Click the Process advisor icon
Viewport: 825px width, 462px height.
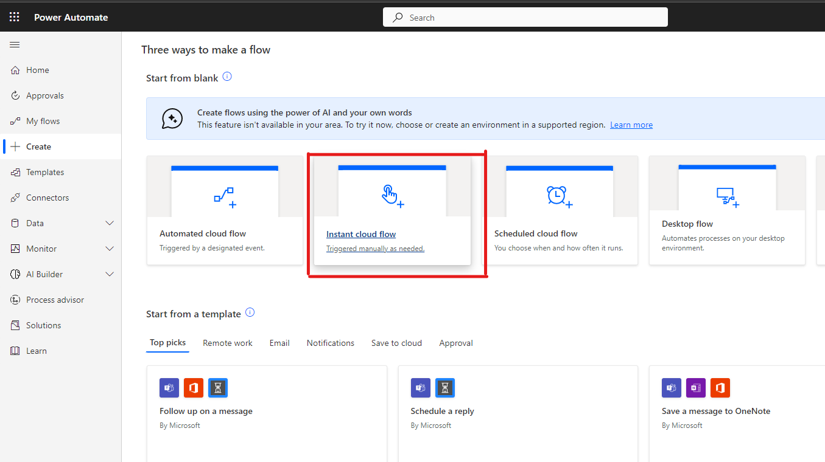point(15,300)
